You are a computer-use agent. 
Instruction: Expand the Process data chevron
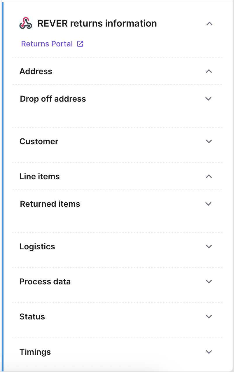[x=209, y=281]
